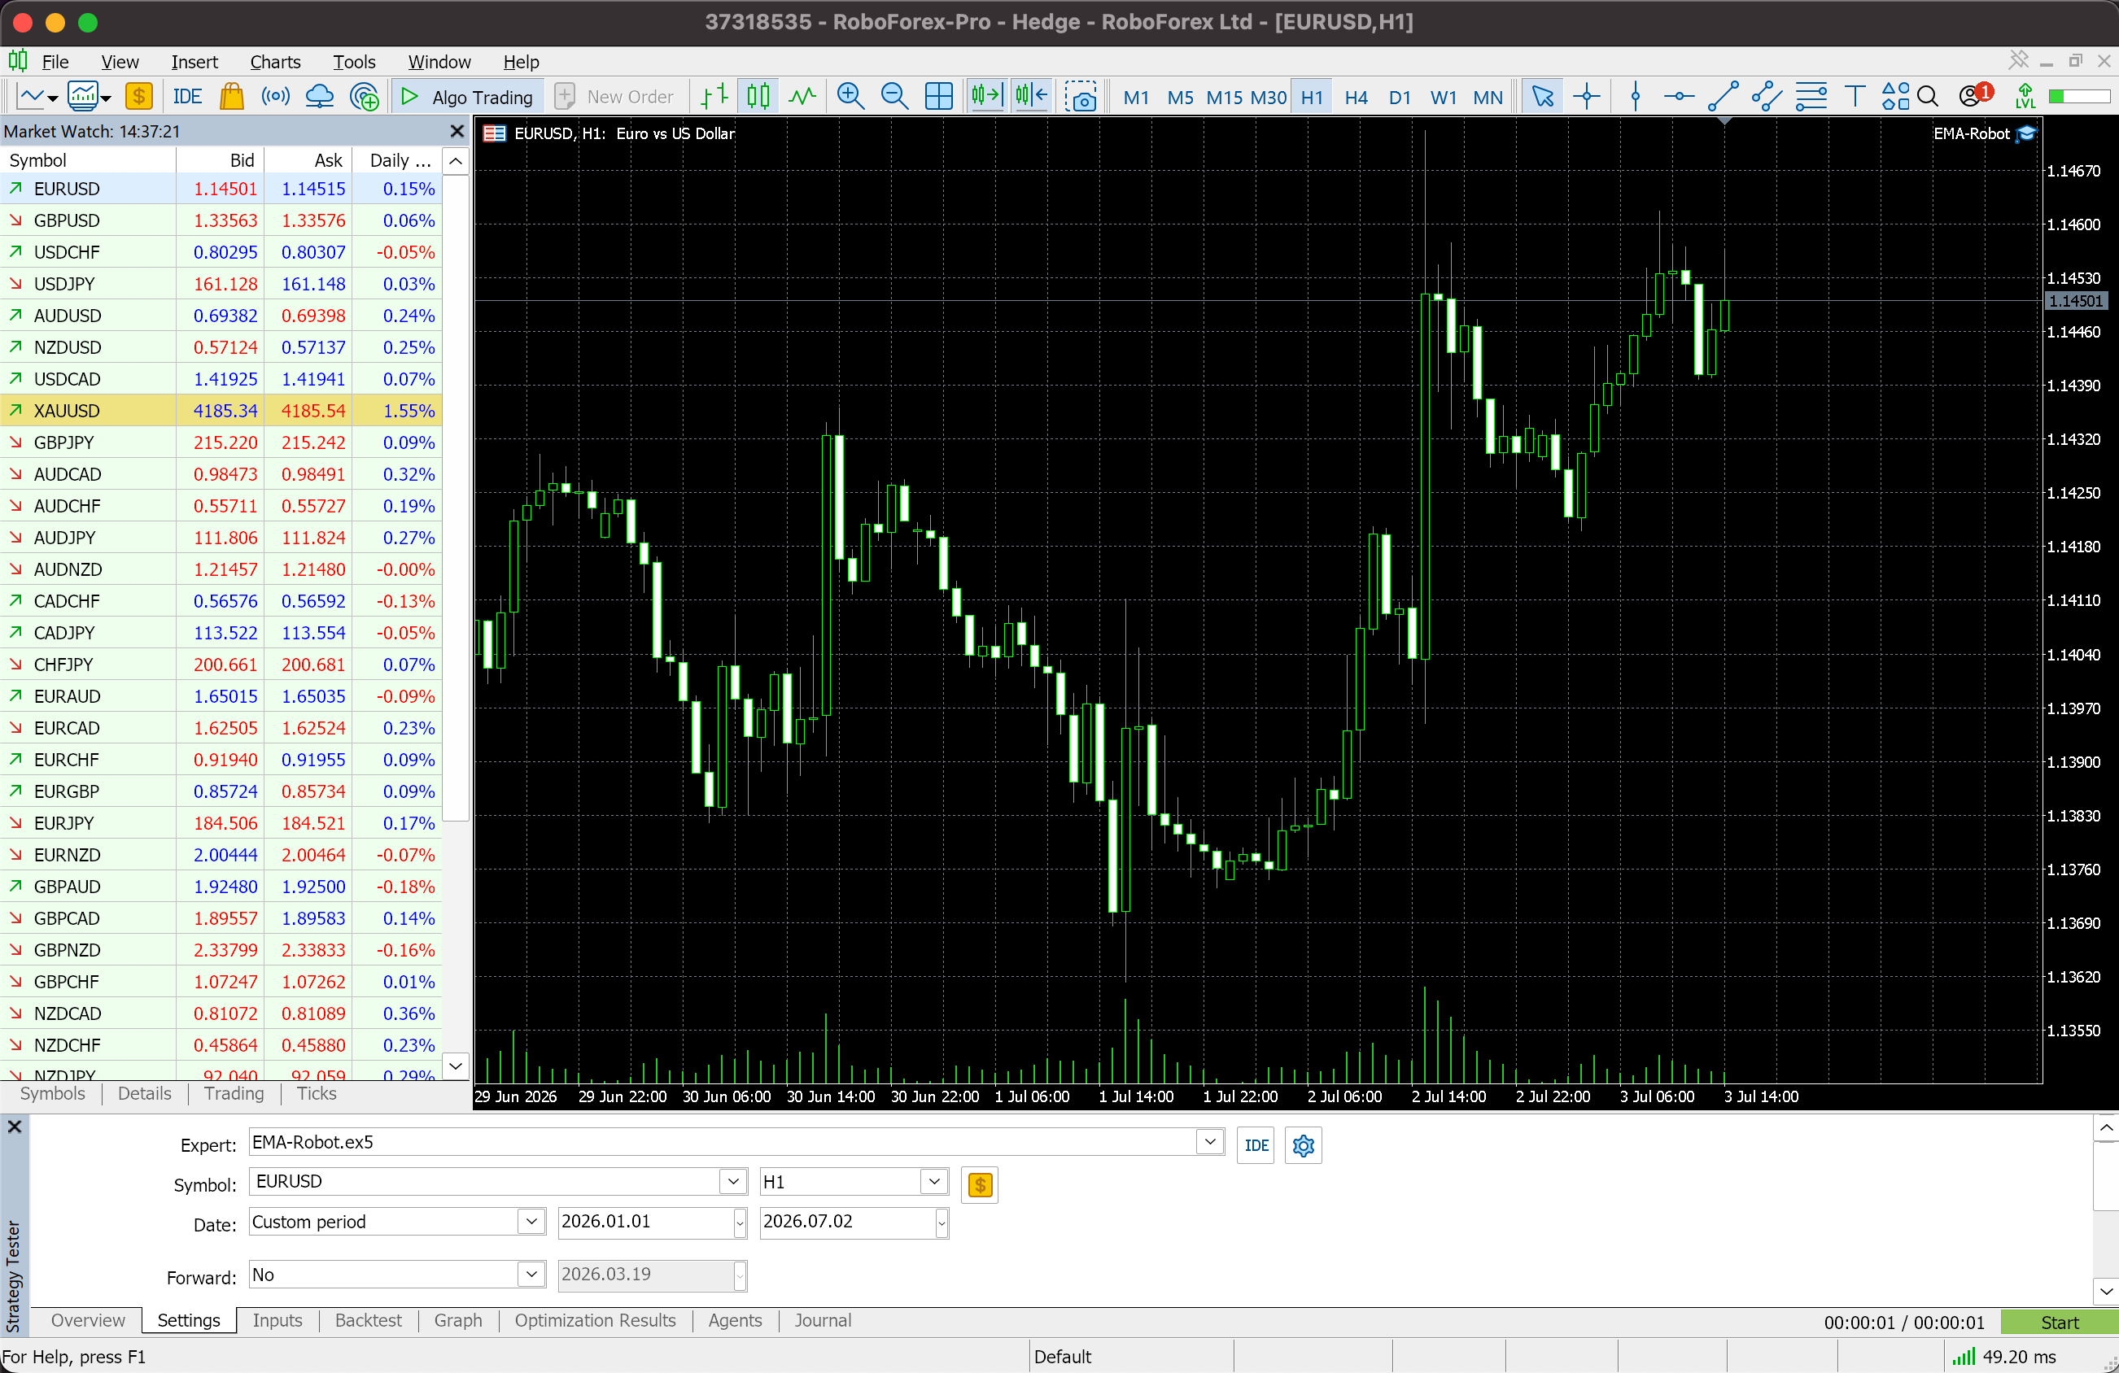Image resolution: width=2119 pixels, height=1373 pixels.
Task: Select the Fibonacci retracement tool
Action: (x=1811, y=96)
